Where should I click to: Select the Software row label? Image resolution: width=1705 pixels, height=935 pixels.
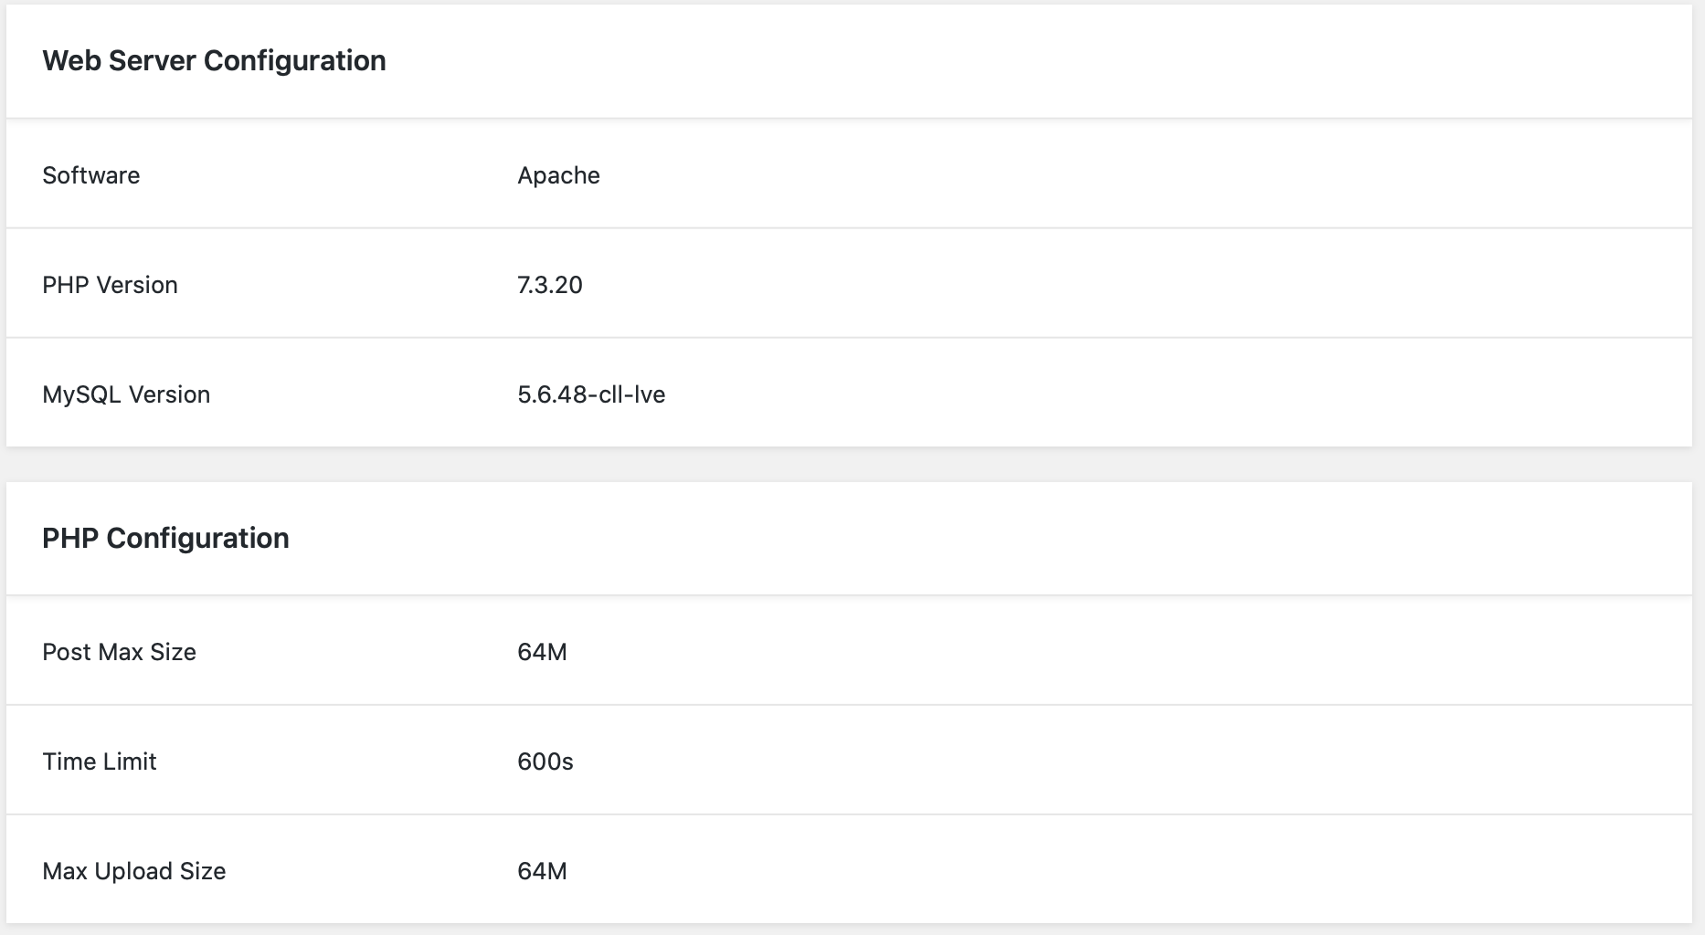91,175
